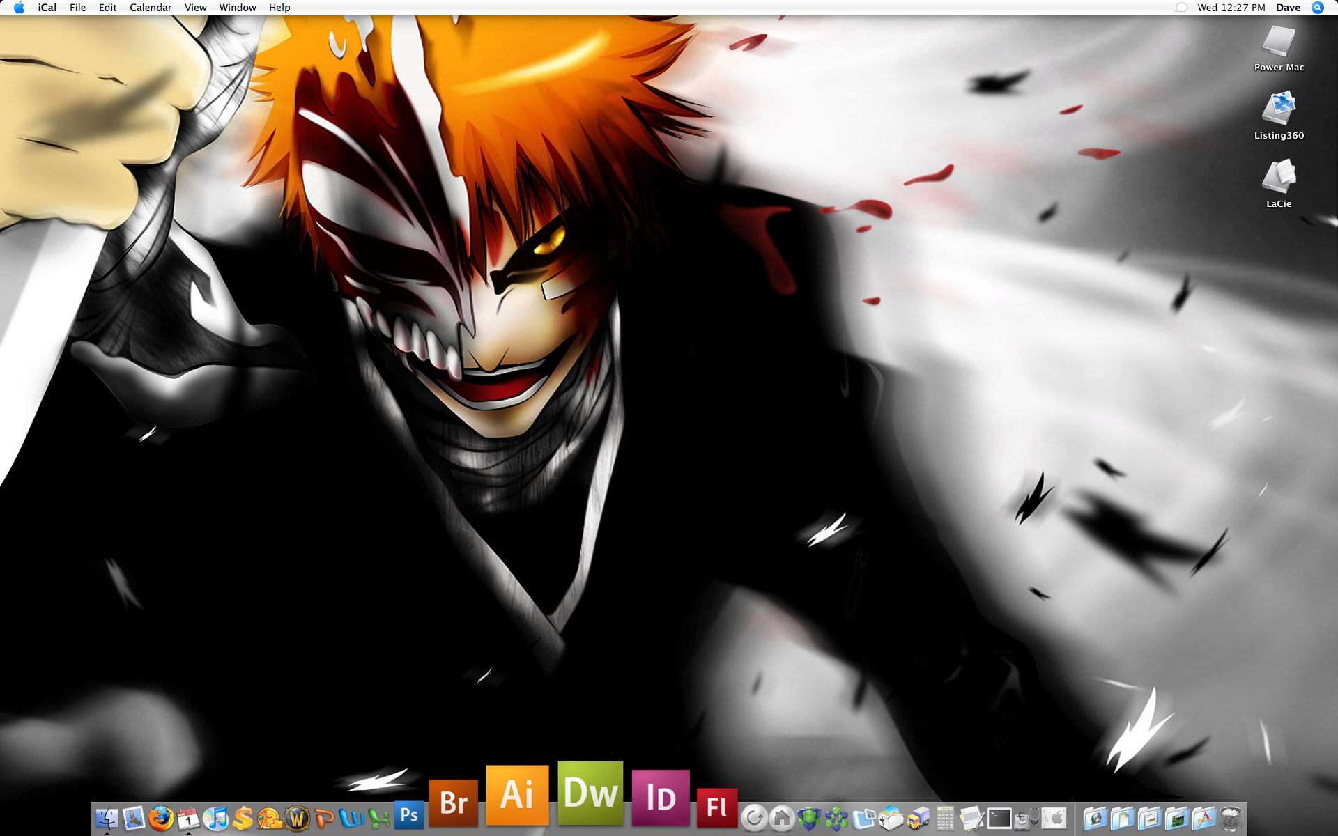Open the iCal application menu
The height and width of the screenshot is (836, 1338).
pos(47,8)
